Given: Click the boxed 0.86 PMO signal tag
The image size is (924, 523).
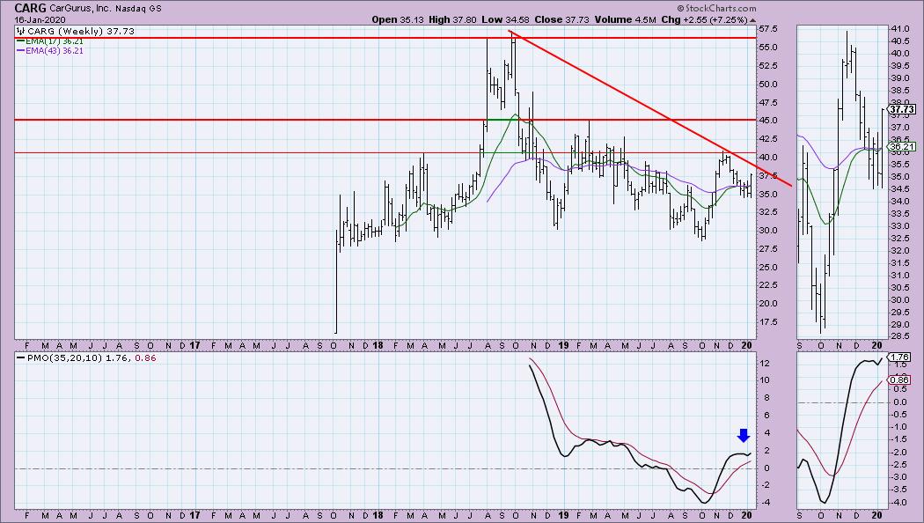Looking at the screenshot, I should coord(900,379).
